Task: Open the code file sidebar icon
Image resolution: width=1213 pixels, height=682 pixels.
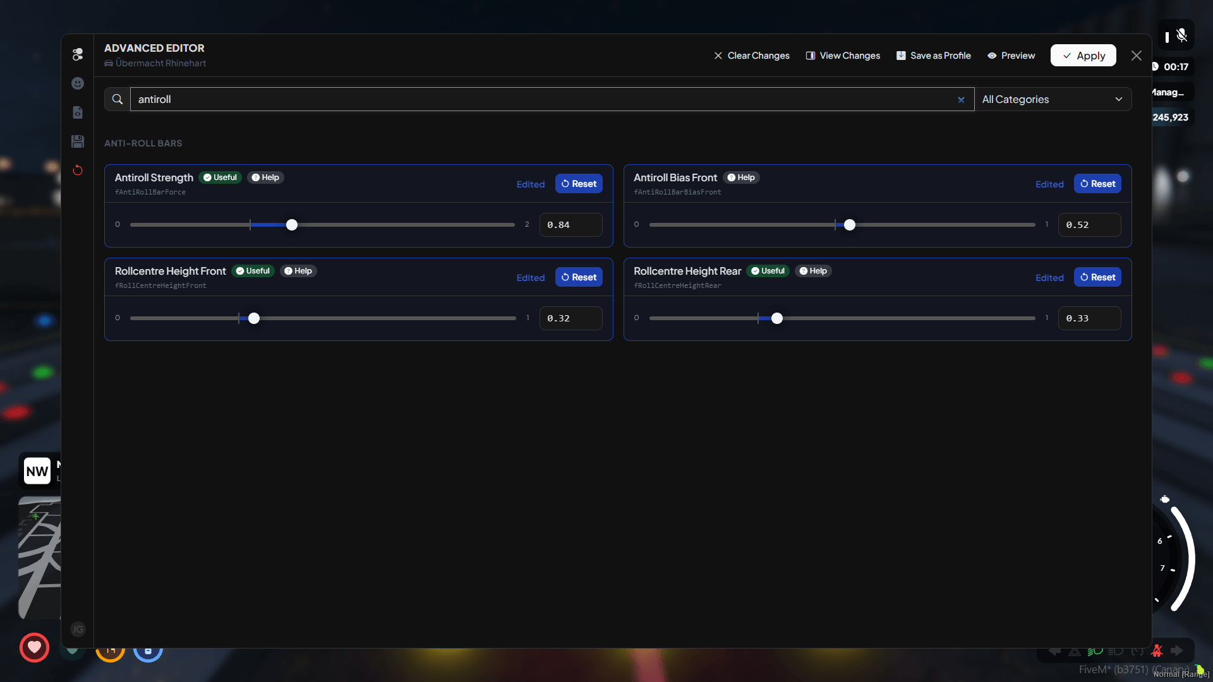Action: click(x=78, y=112)
